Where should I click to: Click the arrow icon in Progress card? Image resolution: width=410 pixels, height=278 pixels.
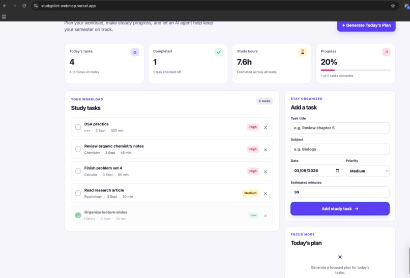point(386,52)
